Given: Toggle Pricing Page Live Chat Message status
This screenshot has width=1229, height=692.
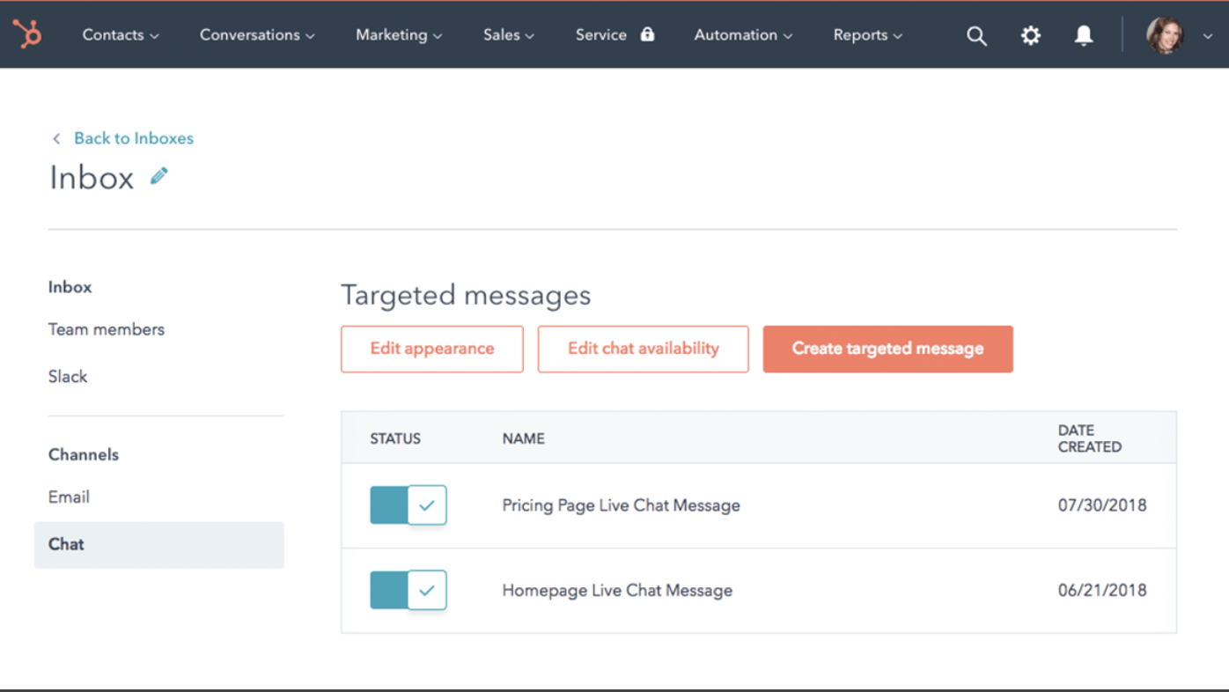Looking at the screenshot, I should click(408, 505).
